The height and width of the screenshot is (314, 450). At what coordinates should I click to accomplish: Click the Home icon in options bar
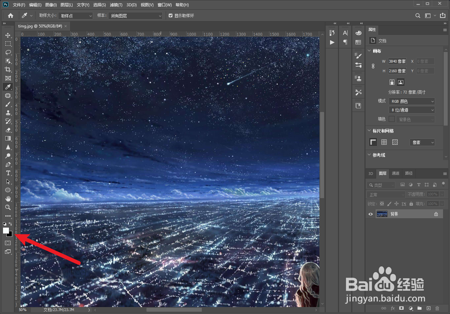tap(11, 16)
